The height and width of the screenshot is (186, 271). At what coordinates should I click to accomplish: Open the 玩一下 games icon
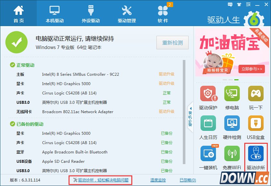[x=256, y=94]
